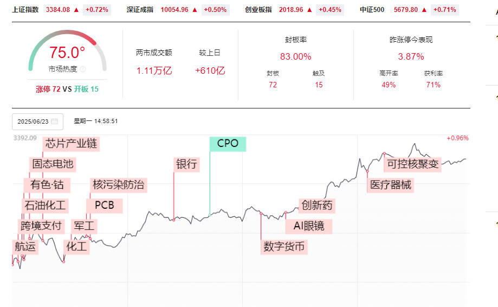
Task: Click the 芯片产业链 sector tag
Action: 71,144
